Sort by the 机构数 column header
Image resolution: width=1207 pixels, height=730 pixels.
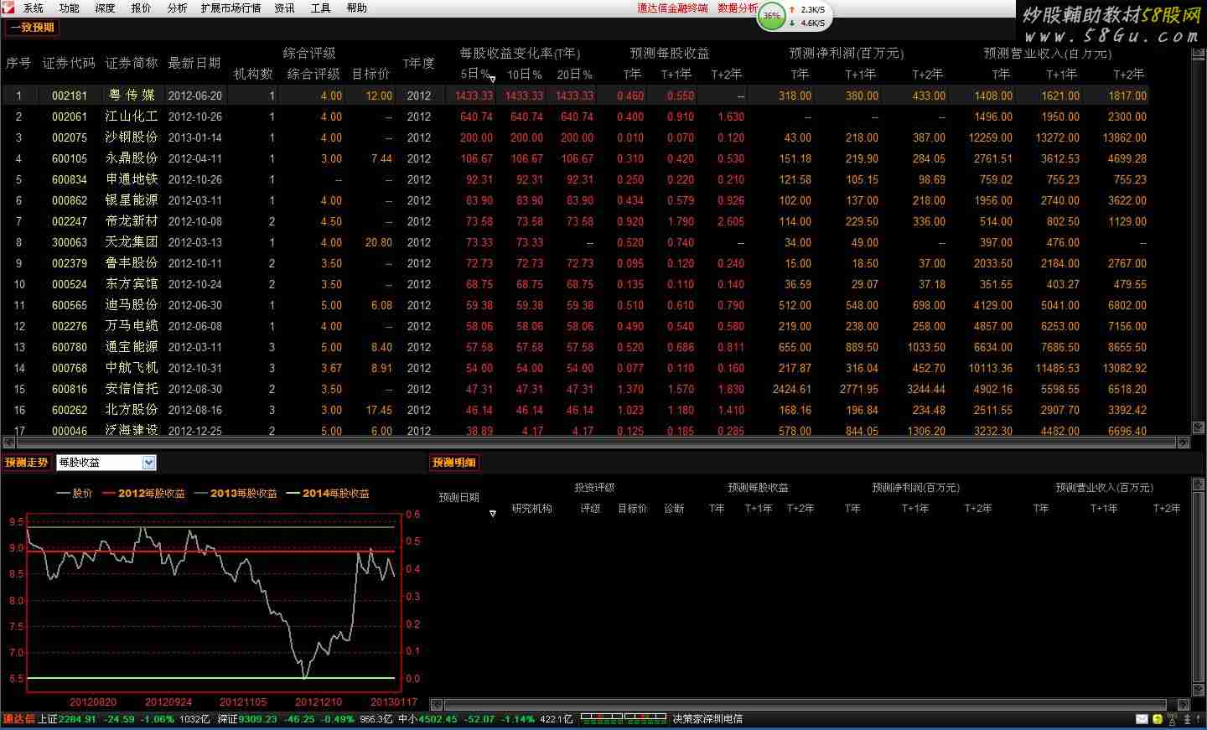(x=253, y=75)
